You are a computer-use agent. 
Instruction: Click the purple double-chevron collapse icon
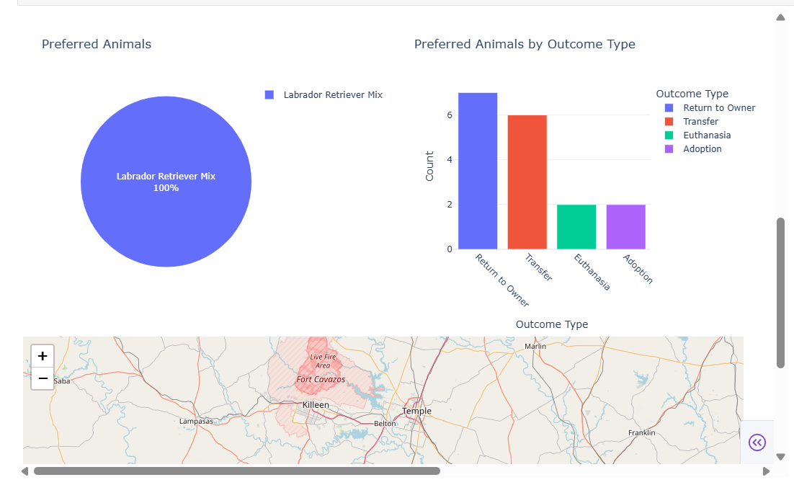[x=757, y=442]
